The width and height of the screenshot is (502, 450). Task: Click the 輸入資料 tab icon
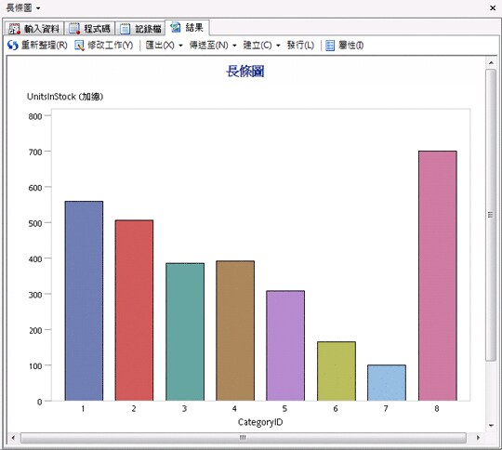click(x=14, y=29)
